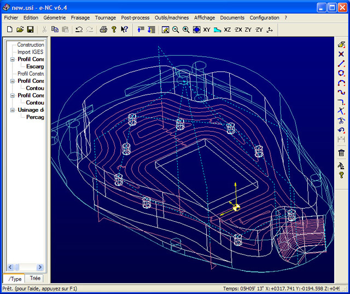Click the 3D axes orientation icon
This screenshot has height=294, width=350.
point(270,30)
